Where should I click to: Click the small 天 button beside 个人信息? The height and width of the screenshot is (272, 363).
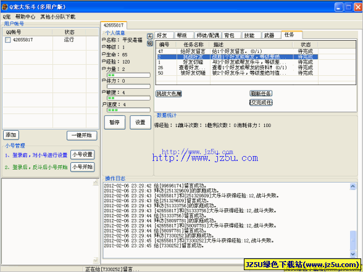pos(150,36)
